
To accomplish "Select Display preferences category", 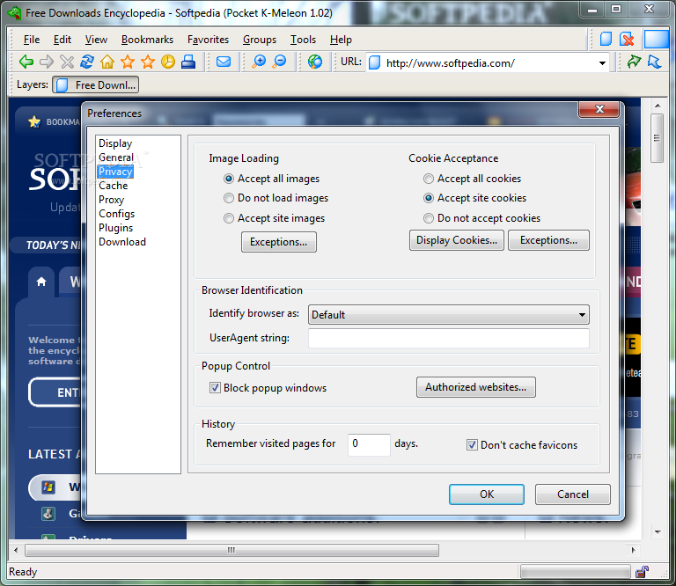I will 115,143.
